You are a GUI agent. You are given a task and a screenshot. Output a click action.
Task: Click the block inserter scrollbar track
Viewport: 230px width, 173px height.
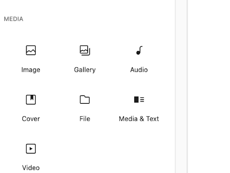[181, 86]
